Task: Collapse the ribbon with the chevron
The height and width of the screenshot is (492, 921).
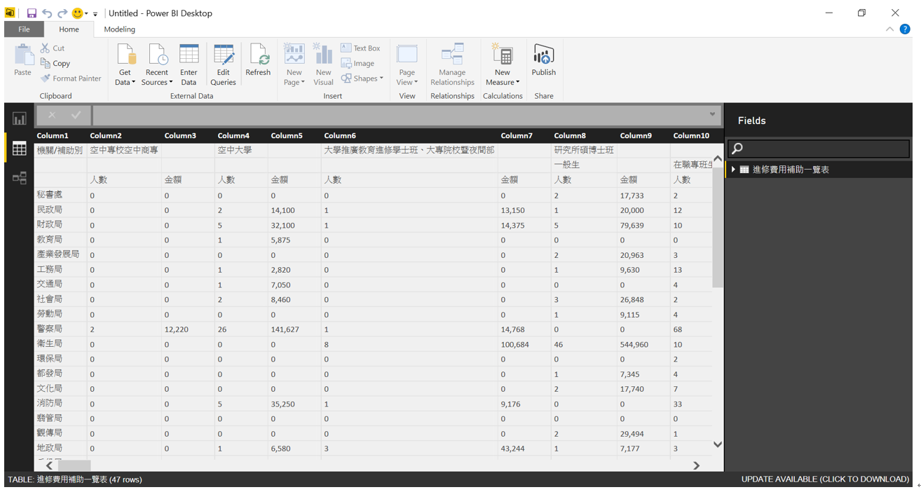Action: tap(889, 29)
